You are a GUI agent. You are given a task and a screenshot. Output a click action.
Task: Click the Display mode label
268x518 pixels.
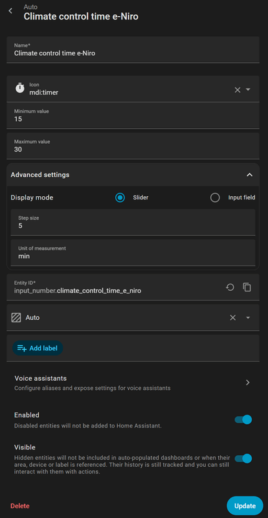click(x=32, y=197)
